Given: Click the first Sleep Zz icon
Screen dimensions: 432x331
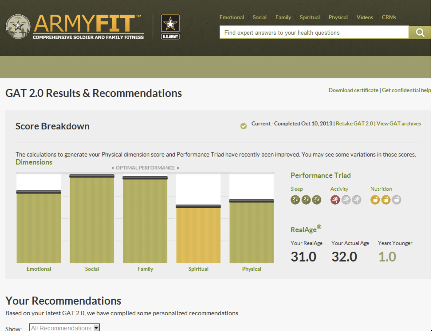Looking at the screenshot, I should [295, 200].
